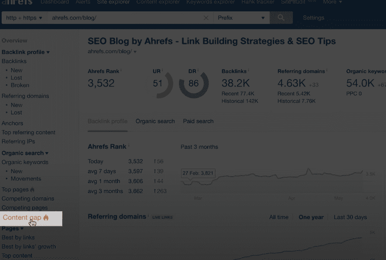This screenshot has width=386, height=260.
Task: Click the Historical 142K backlinks figure
Action: point(240,101)
